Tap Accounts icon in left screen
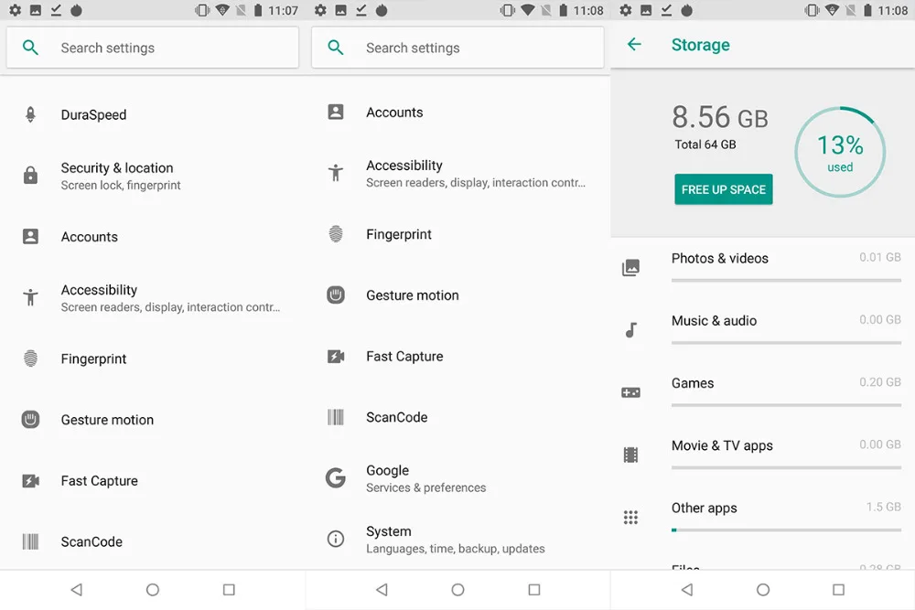 pos(30,236)
